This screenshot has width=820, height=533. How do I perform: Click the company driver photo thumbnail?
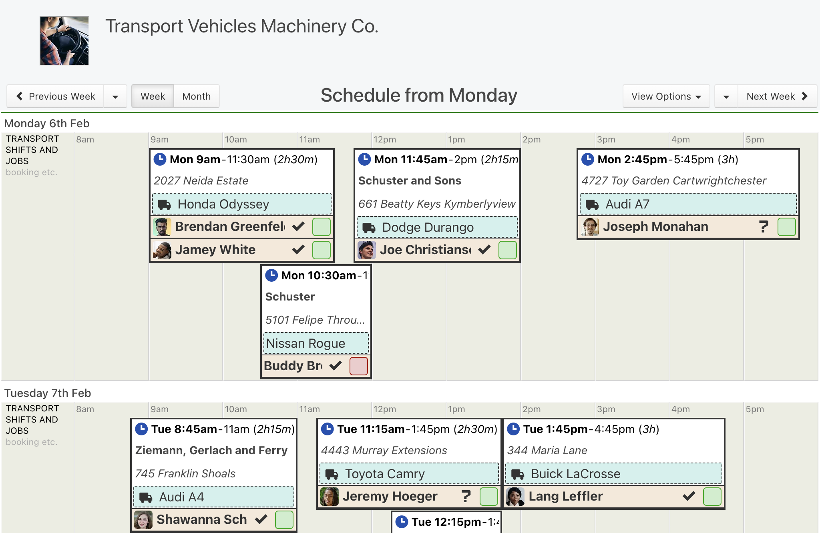tap(64, 40)
